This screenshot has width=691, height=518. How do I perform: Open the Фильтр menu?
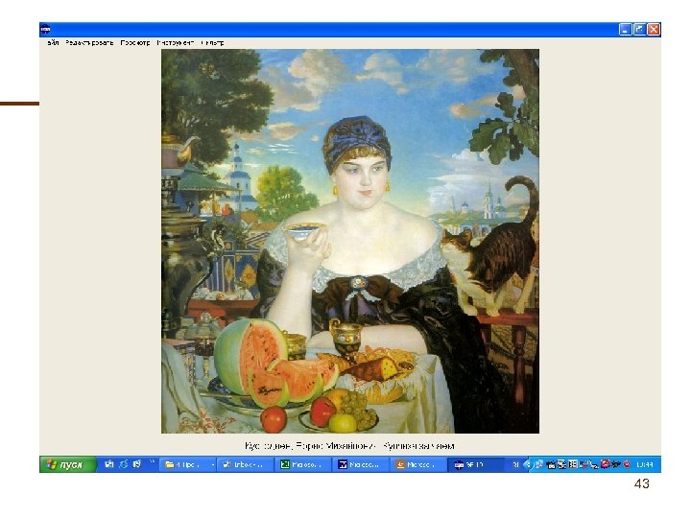[x=212, y=43]
